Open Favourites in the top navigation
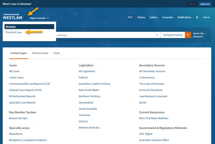 (167, 18)
